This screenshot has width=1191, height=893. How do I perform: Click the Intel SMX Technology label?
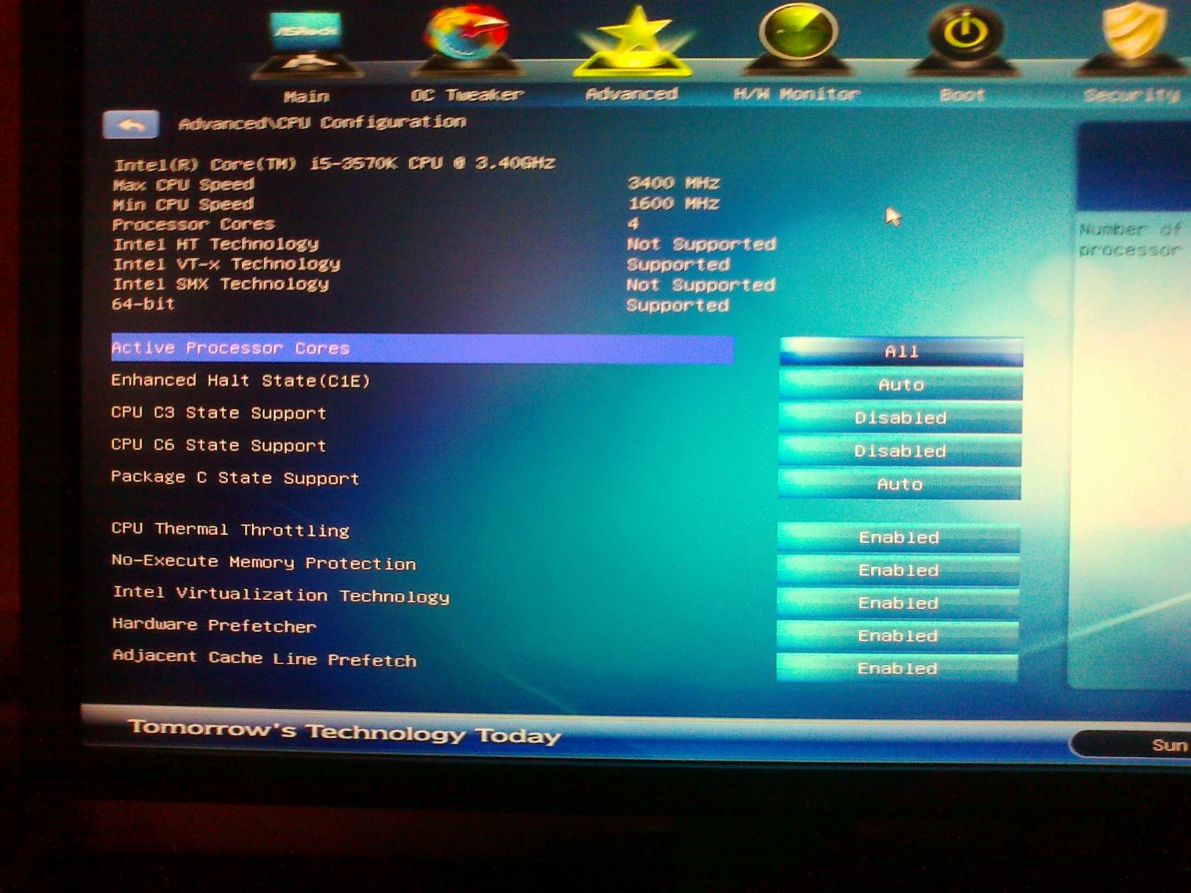[x=220, y=284]
